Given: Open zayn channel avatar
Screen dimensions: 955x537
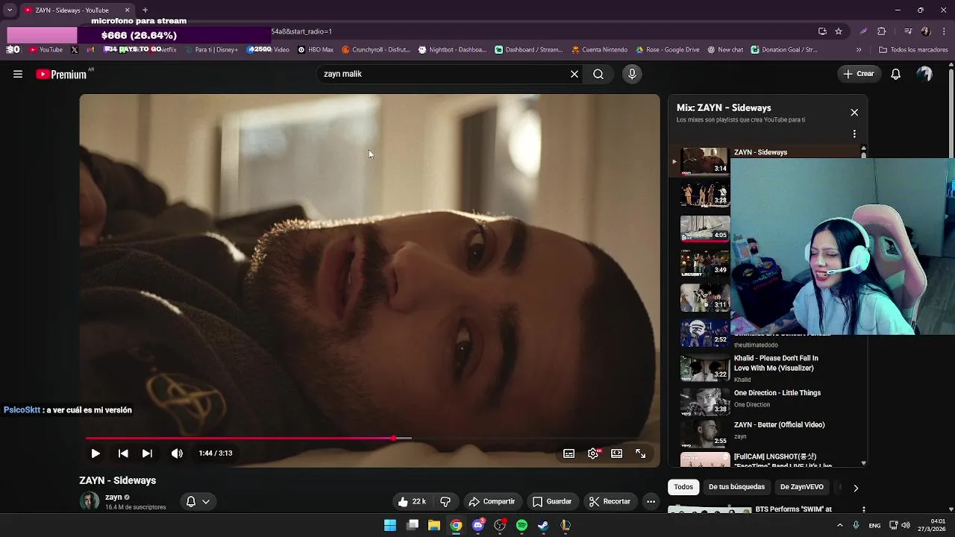Looking at the screenshot, I should coord(90,501).
